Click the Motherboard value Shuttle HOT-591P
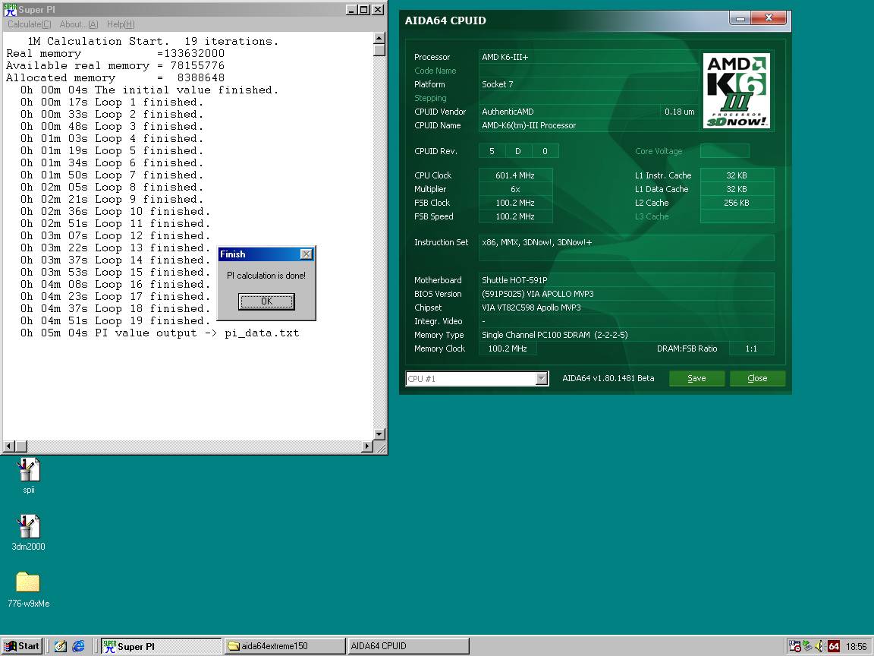This screenshot has height=656, width=874. [x=514, y=280]
